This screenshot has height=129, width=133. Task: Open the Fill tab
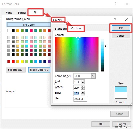point(35,12)
